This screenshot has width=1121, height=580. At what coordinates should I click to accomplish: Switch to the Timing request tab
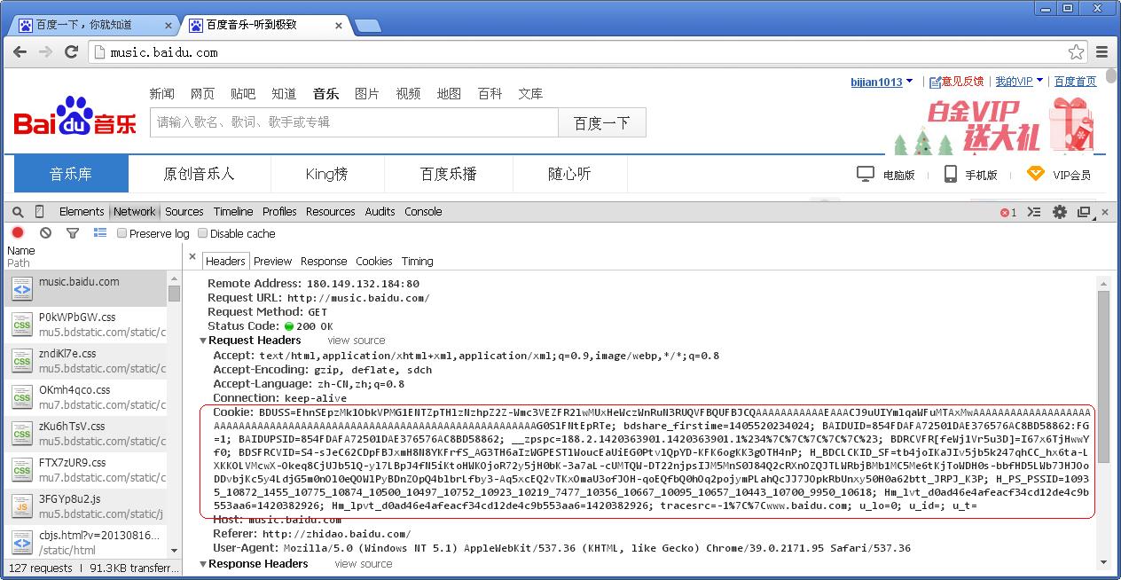pos(417,262)
